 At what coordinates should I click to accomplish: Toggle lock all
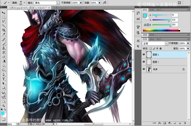pyautogui.click(x=160, y=48)
